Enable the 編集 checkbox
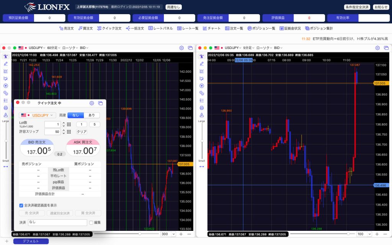This screenshot has width=392, height=245. (91, 222)
